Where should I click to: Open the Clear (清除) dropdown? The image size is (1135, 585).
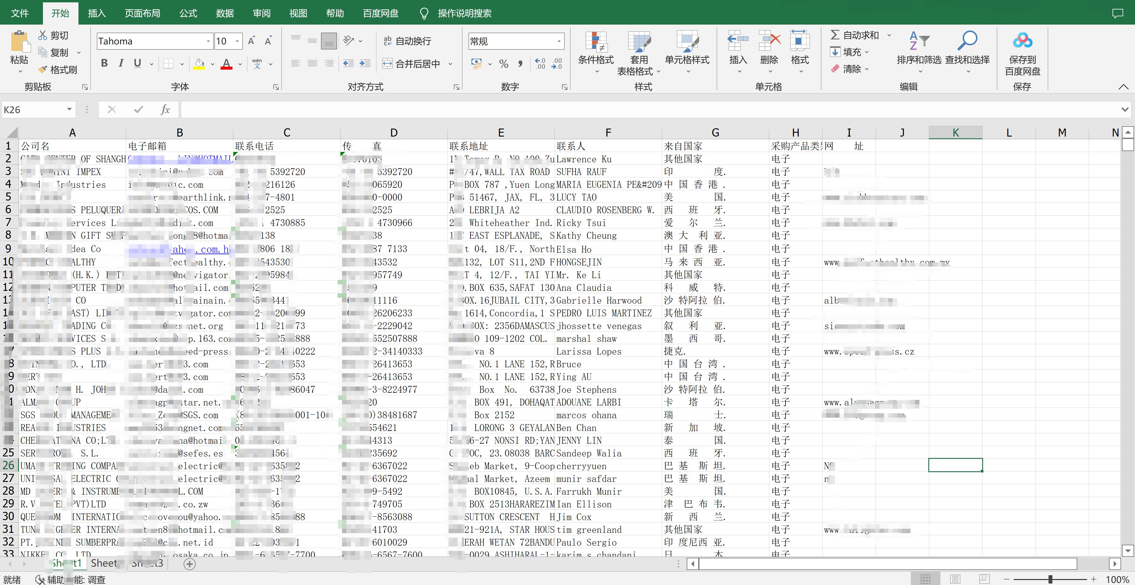pos(850,69)
